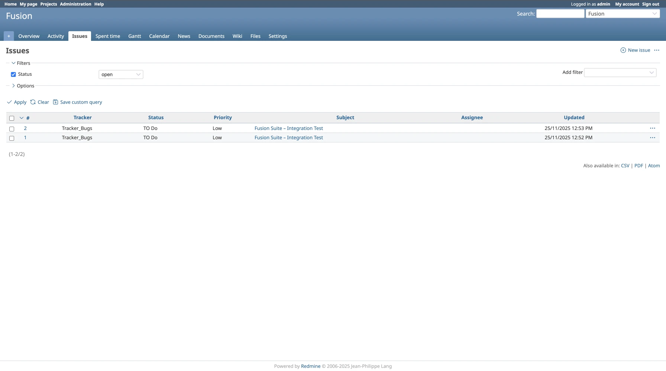Uncheck the Status filter checkbox
The height and width of the screenshot is (371, 666).
(x=13, y=74)
